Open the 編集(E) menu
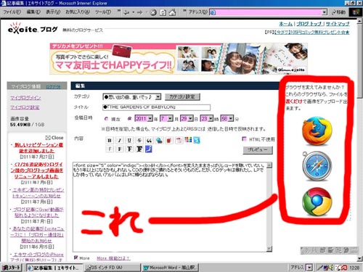The image size is (363, 272). pos(33,12)
